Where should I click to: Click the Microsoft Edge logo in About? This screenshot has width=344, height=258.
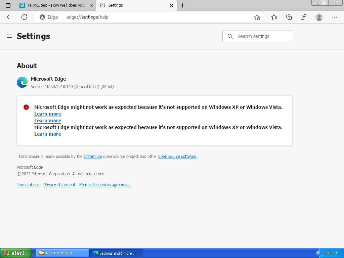coord(22,82)
